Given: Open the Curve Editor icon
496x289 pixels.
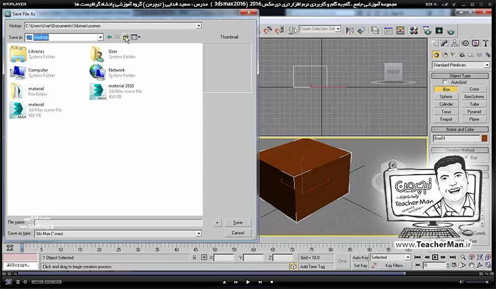Looking at the screenshot, I should click(388, 30).
